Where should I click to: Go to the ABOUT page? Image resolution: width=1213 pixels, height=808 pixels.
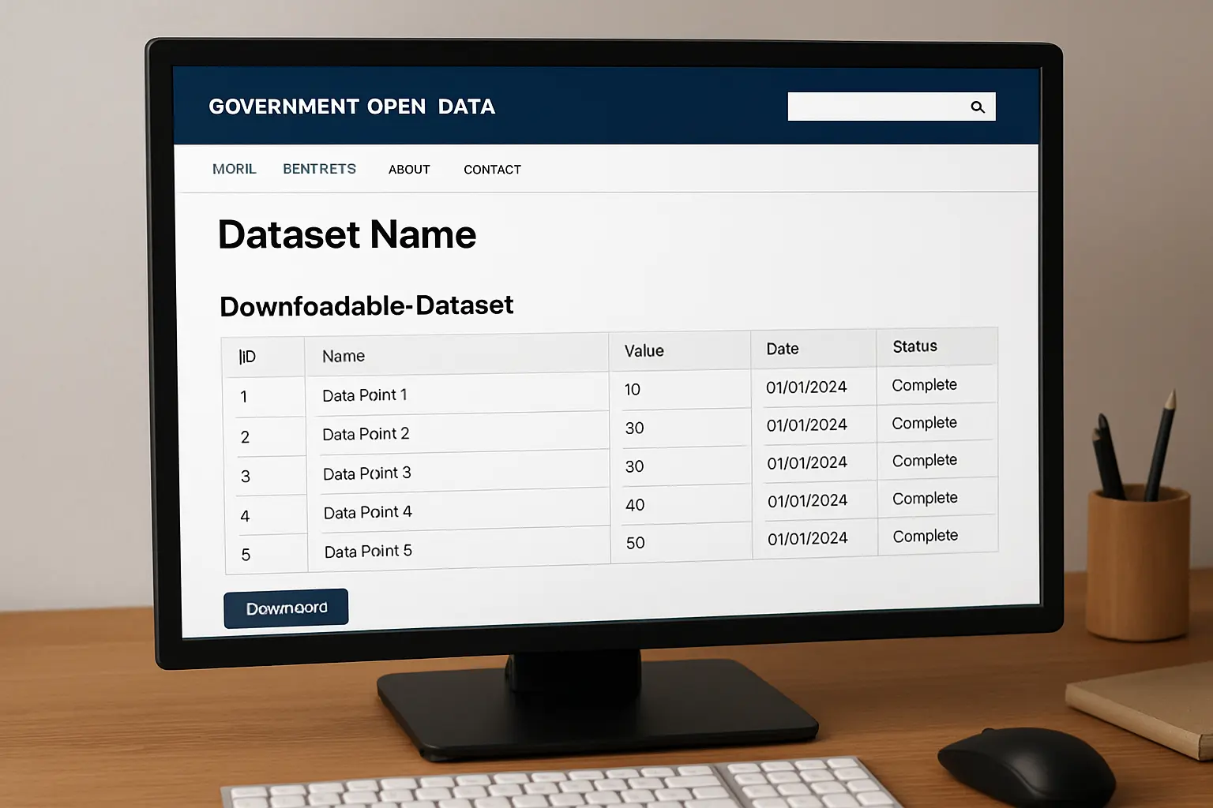pyautogui.click(x=409, y=170)
